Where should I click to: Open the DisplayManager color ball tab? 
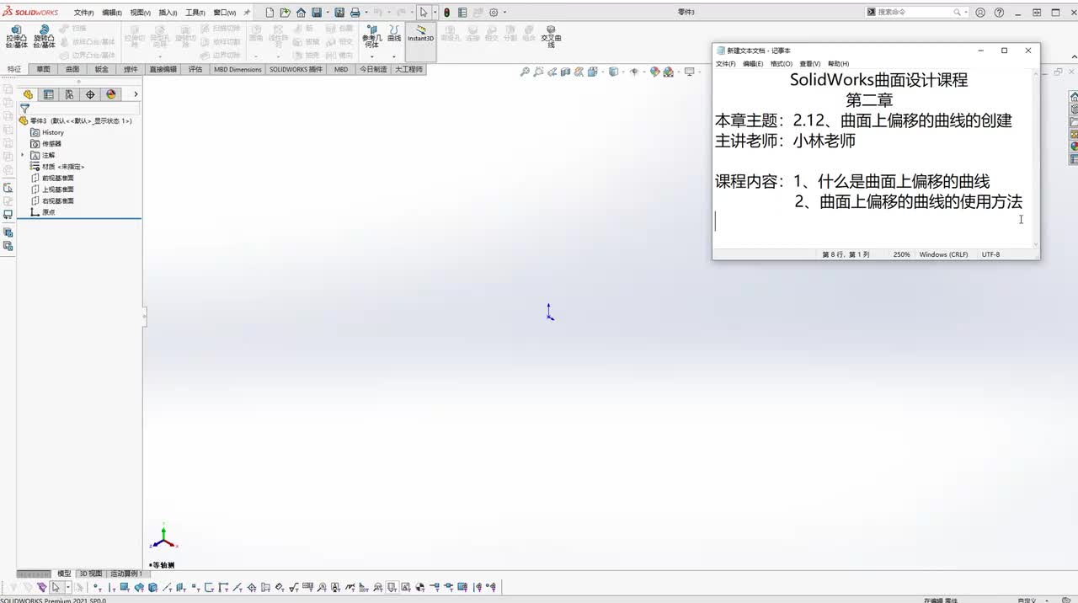(x=111, y=94)
